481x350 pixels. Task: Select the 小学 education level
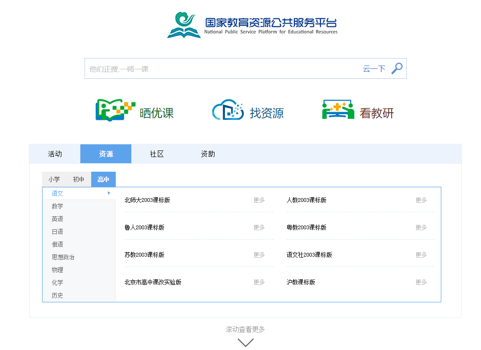[x=53, y=179]
